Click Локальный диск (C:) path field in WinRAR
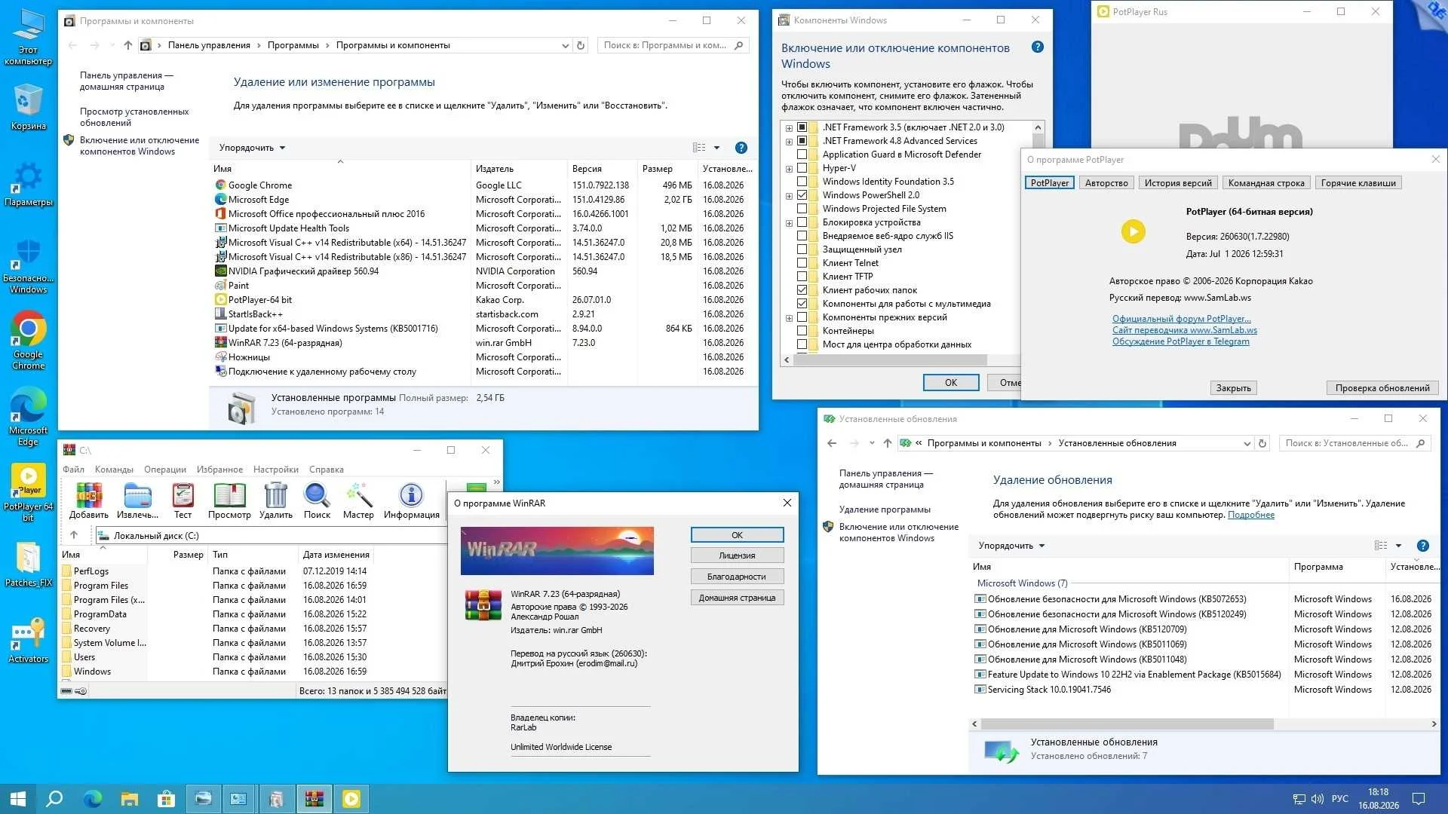 (271, 536)
